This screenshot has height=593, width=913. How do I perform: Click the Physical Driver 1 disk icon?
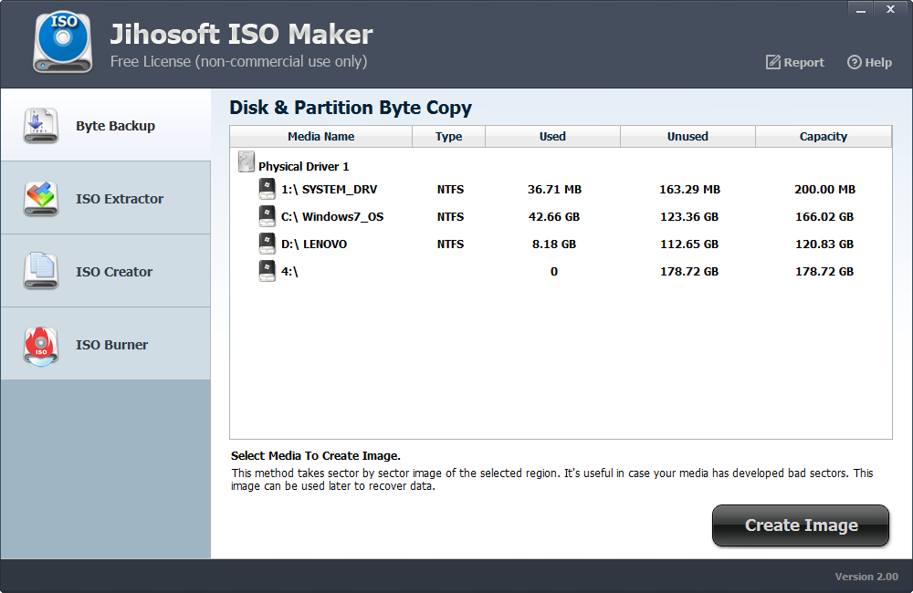(247, 163)
